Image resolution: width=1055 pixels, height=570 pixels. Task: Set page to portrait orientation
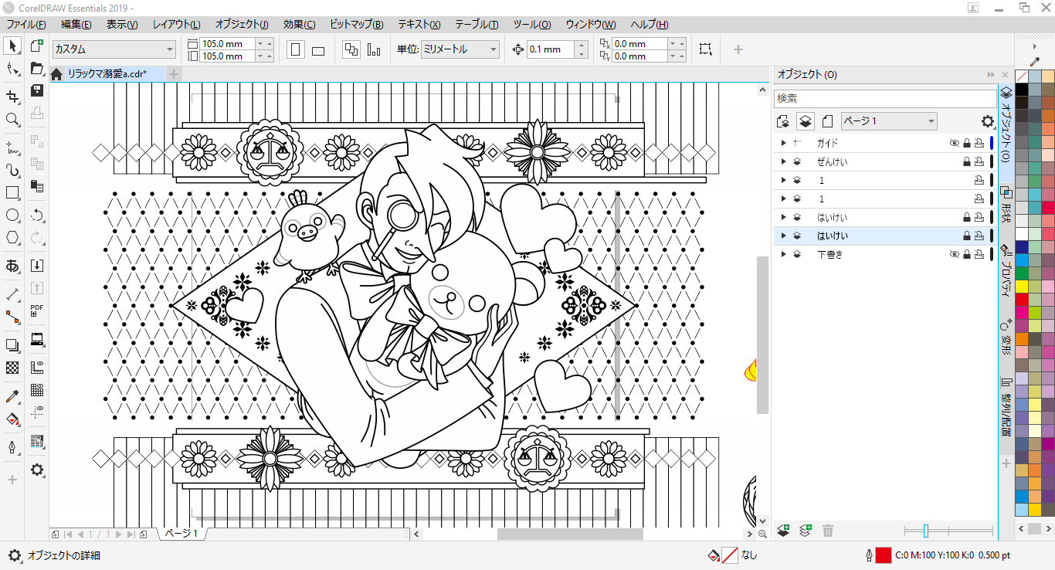point(295,49)
